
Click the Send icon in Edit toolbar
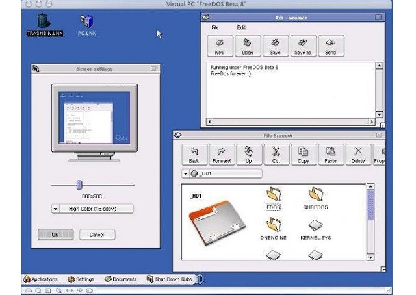point(331,46)
